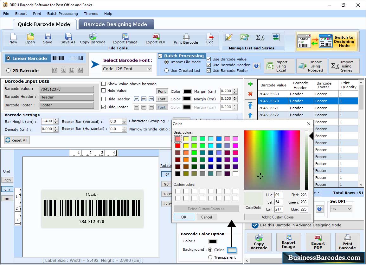Viewport: 366px width, 265px height.
Task: Click the sigma fx series icon
Action: (x=260, y=37)
